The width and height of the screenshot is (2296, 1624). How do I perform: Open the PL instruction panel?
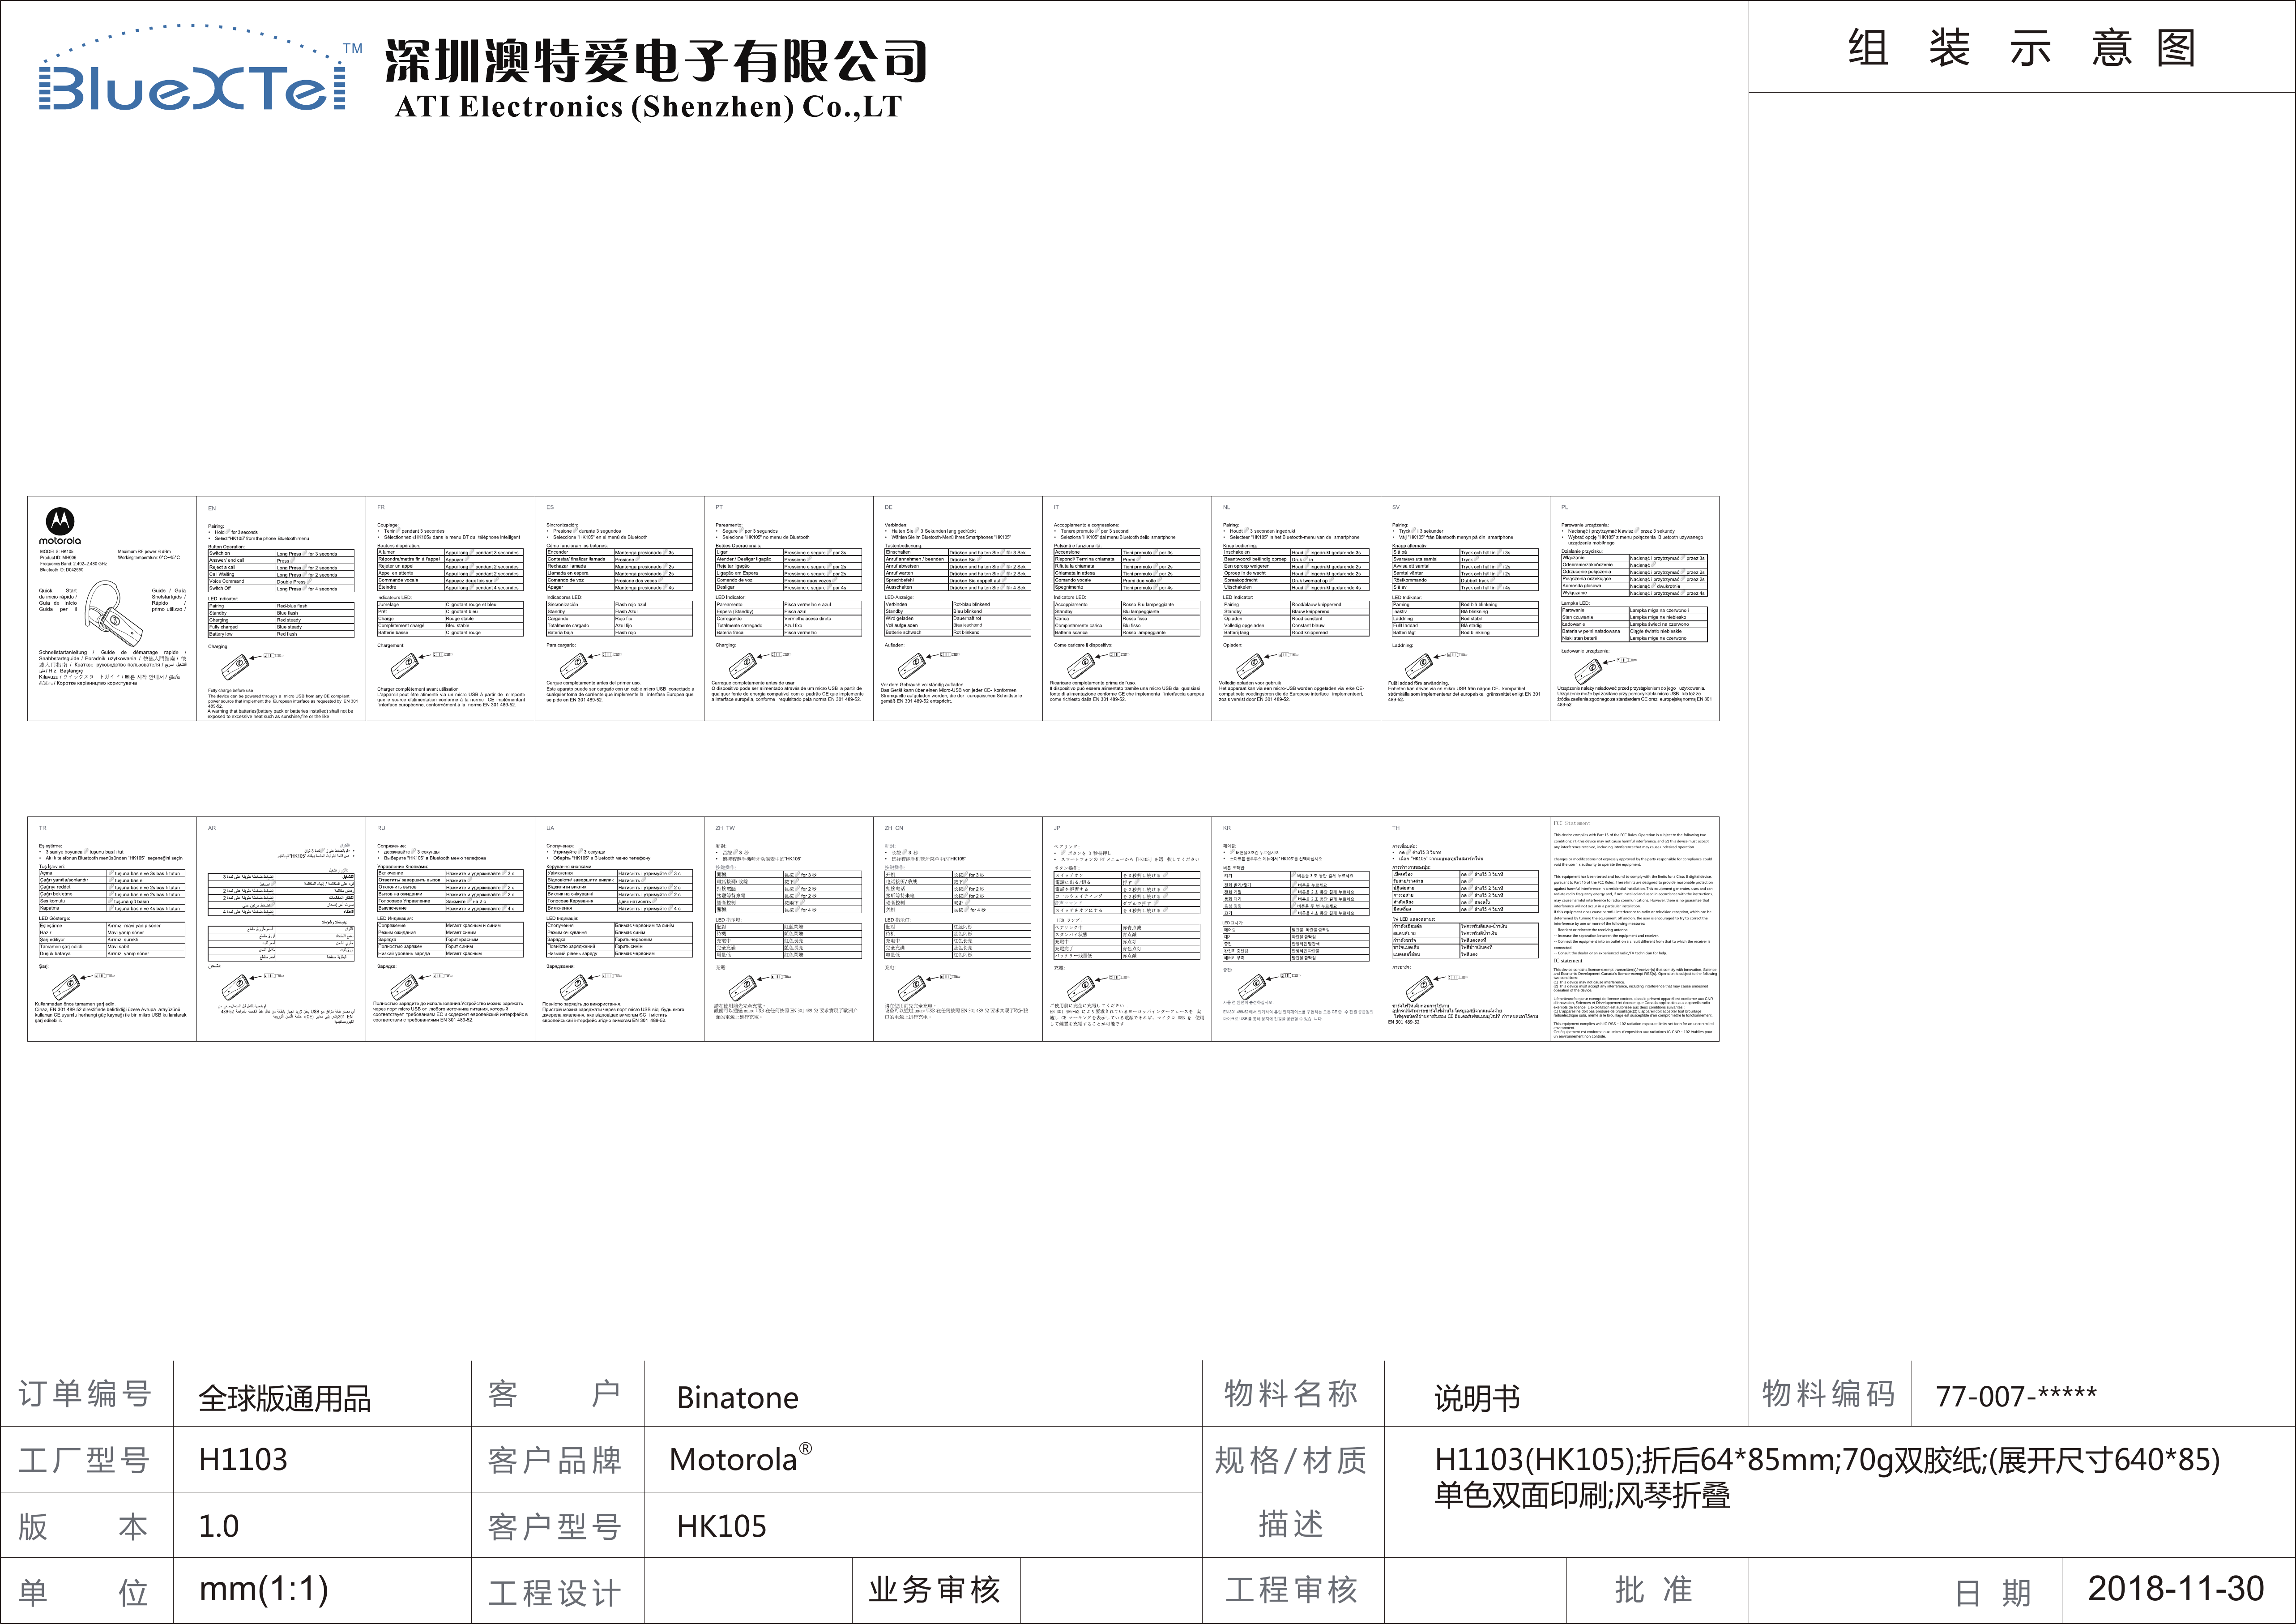(x=1635, y=608)
